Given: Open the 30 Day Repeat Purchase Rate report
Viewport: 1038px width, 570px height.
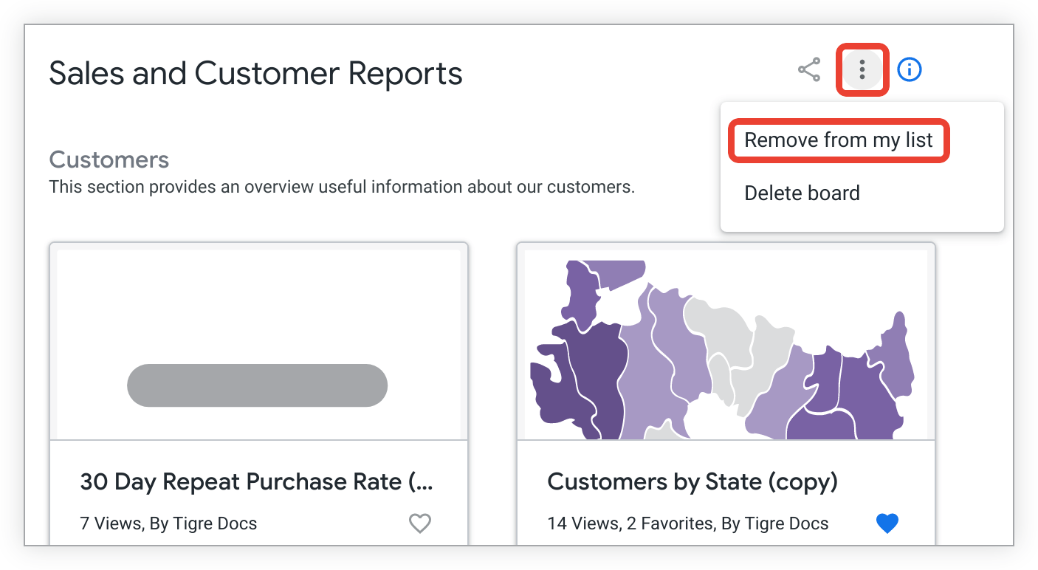Looking at the screenshot, I should [x=257, y=481].
